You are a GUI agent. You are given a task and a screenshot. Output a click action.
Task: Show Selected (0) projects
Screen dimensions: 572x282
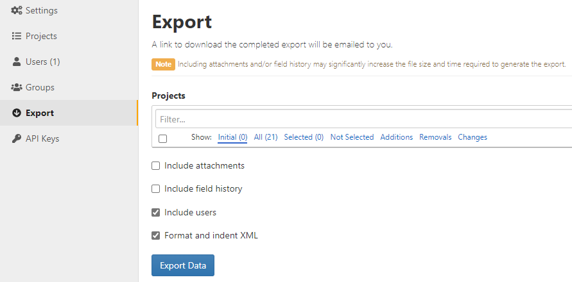[304, 137]
